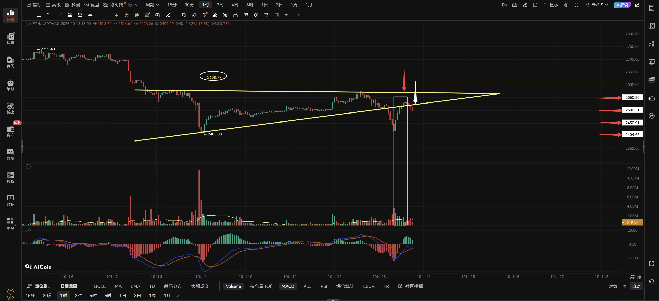Click the AI解读 button
The image size is (659, 301).
(622, 5)
